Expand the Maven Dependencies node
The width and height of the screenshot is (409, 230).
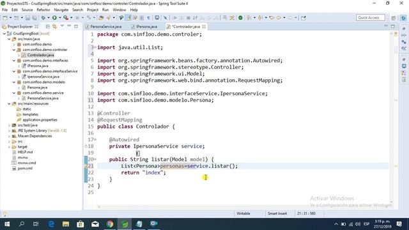click(x=9, y=136)
